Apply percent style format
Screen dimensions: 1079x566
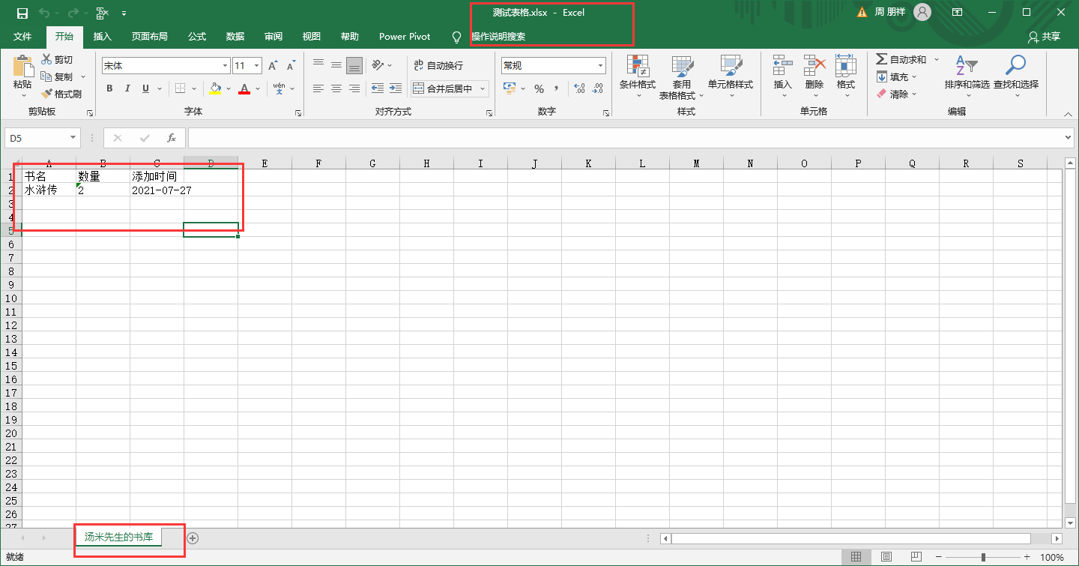[539, 88]
